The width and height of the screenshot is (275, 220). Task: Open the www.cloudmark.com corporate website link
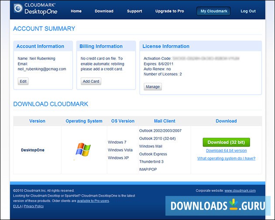[240, 190]
